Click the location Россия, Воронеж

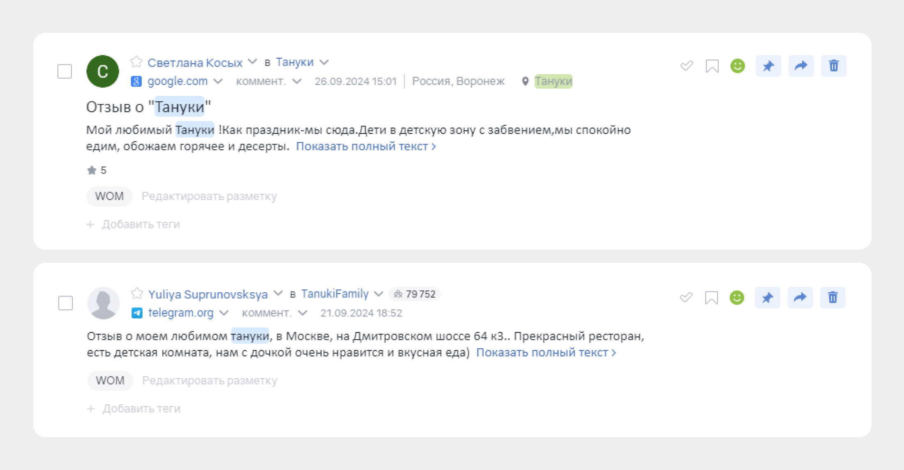(x=458, y=81)
